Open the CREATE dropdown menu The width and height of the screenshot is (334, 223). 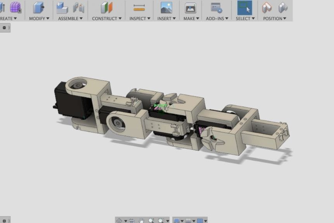(8, 19)
